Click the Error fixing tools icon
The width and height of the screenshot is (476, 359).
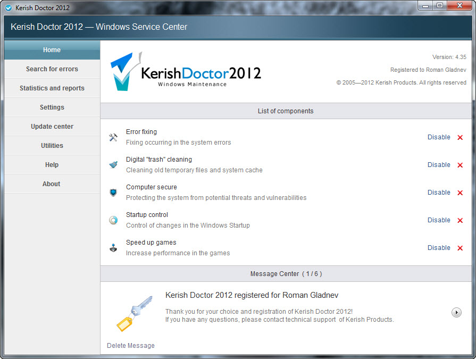[113, 137]
